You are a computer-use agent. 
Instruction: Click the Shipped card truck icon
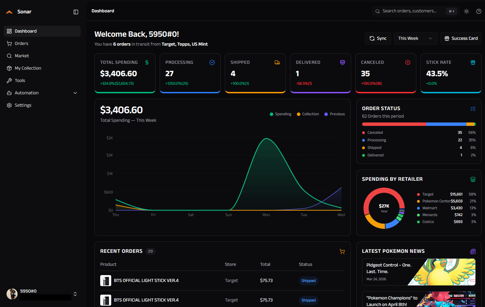pos(277,62)
